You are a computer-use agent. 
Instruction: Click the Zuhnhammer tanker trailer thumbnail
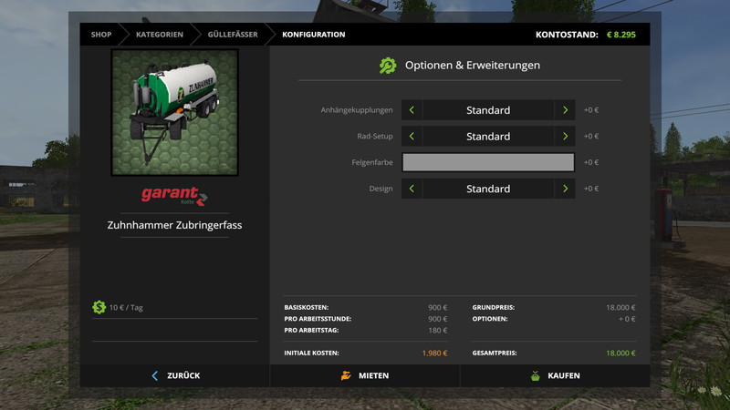coord(174,111)
